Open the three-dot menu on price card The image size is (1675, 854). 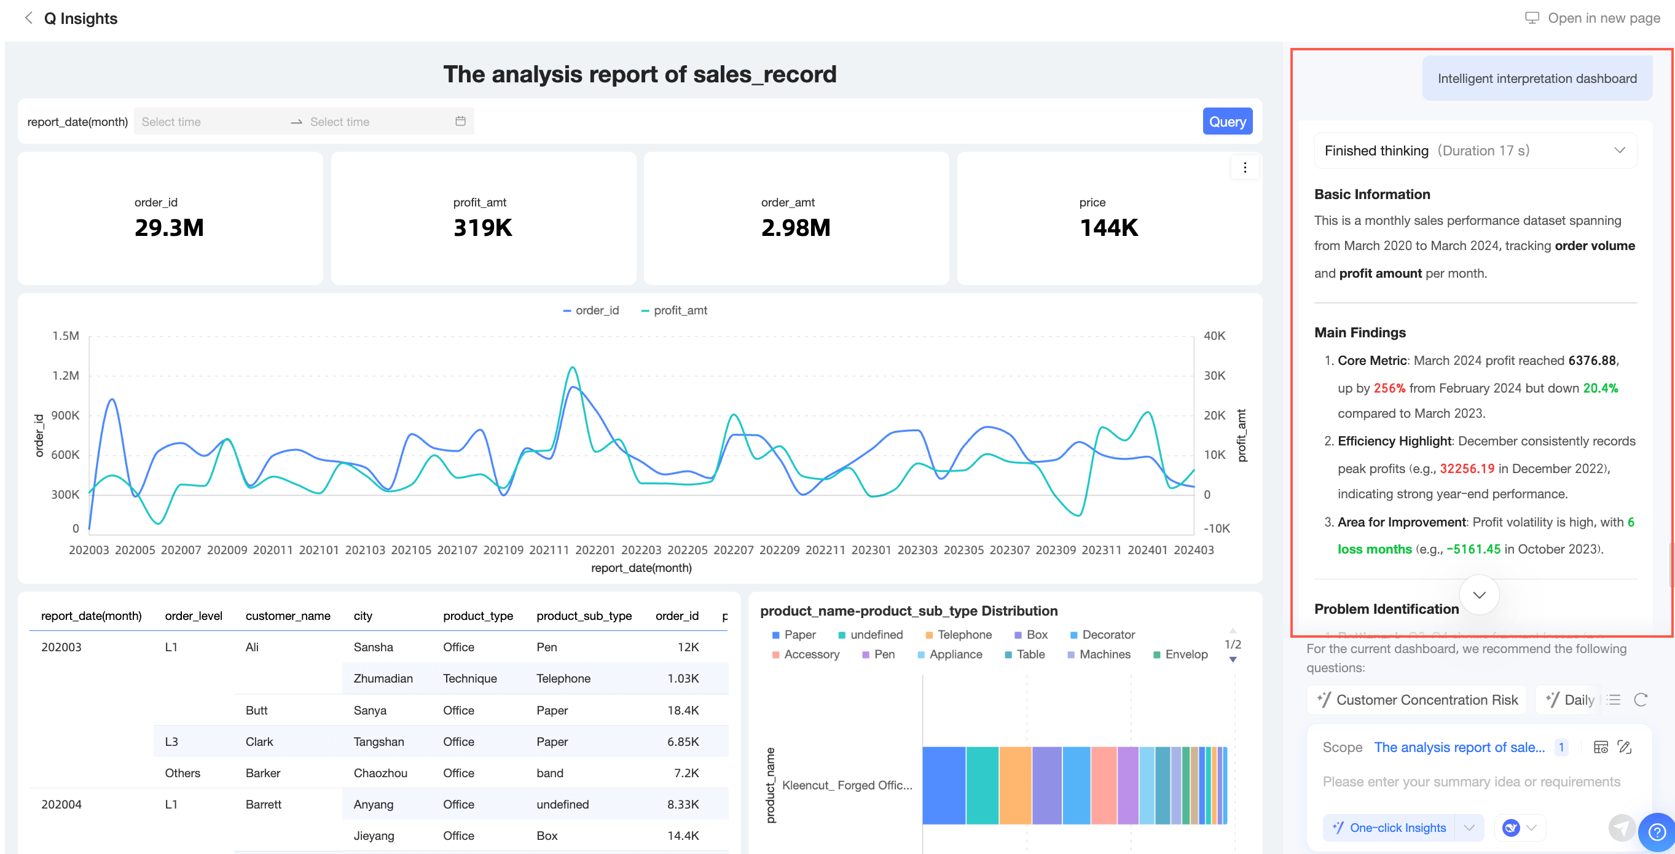[1244, 168]
